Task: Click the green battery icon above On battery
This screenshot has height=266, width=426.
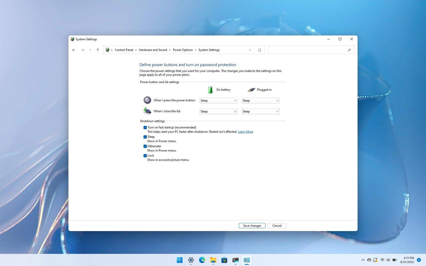Action: pos(210,89)
